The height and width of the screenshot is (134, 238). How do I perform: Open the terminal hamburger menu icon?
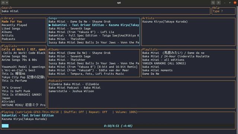tap(219, 3)
